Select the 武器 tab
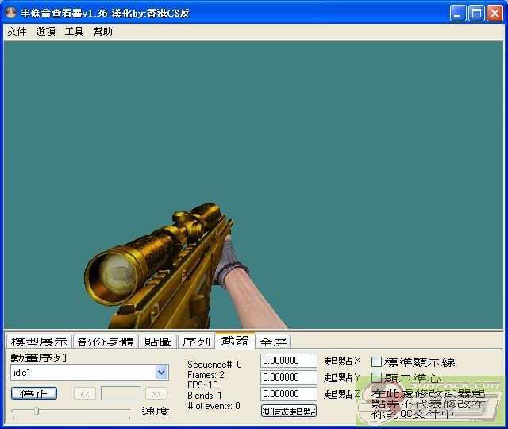Viewport: 508px width, 429px height. coord(235,341)
